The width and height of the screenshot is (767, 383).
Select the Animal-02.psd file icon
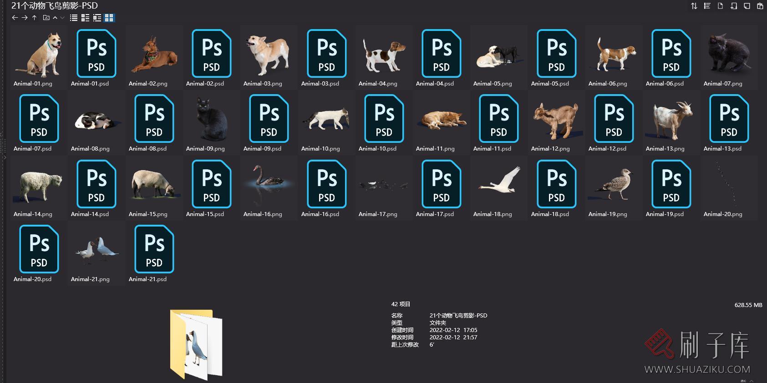211,54
